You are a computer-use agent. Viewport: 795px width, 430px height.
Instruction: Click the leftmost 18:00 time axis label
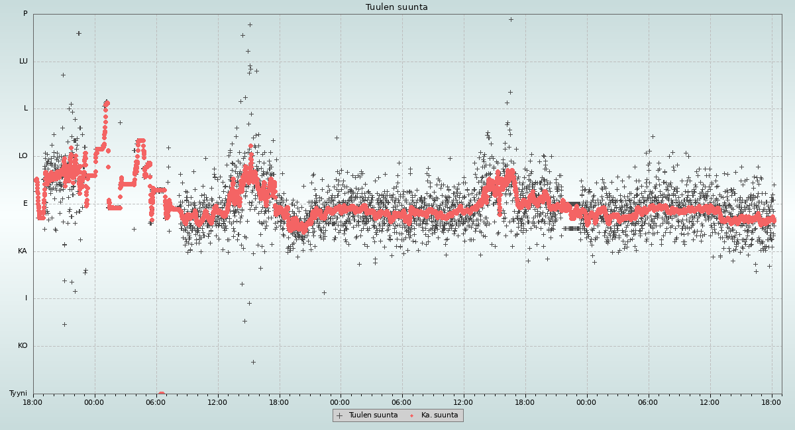tap(33, 402)
